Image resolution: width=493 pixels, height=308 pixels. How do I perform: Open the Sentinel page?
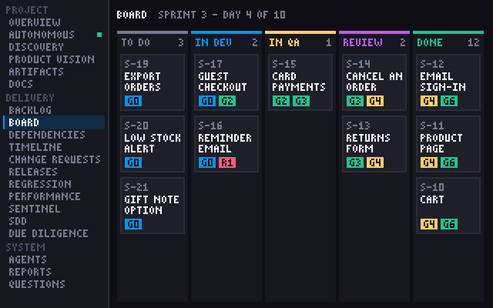(34, 208)
